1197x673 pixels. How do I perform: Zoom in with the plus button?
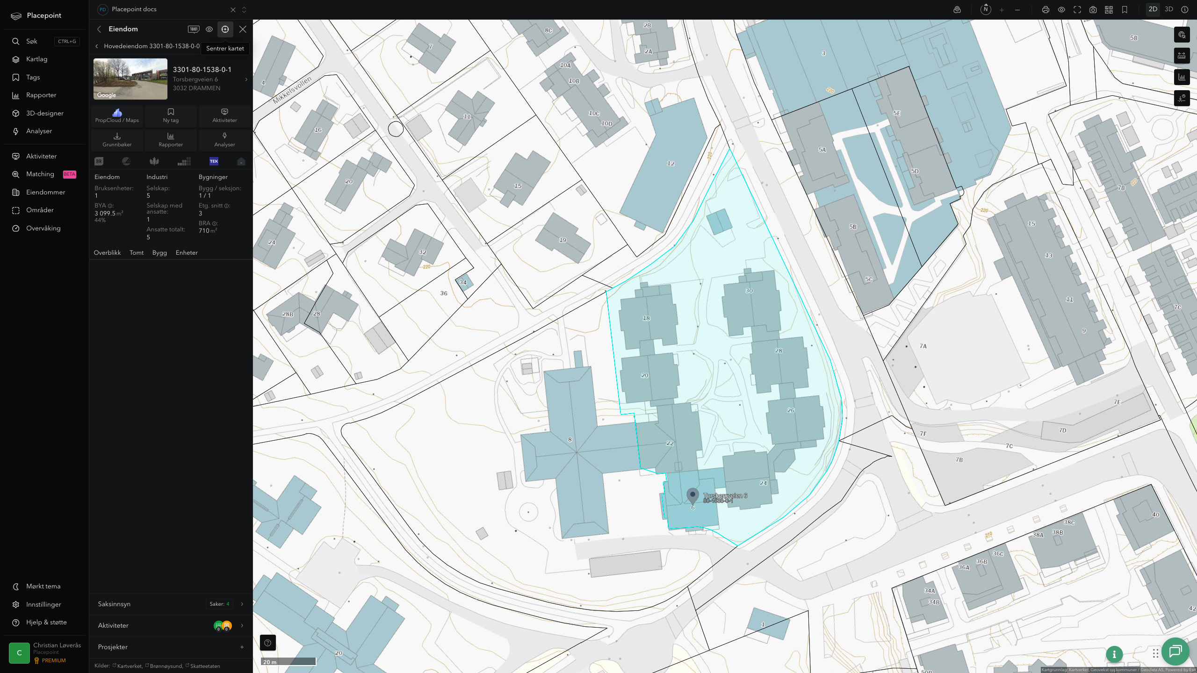click(1002, 9)
